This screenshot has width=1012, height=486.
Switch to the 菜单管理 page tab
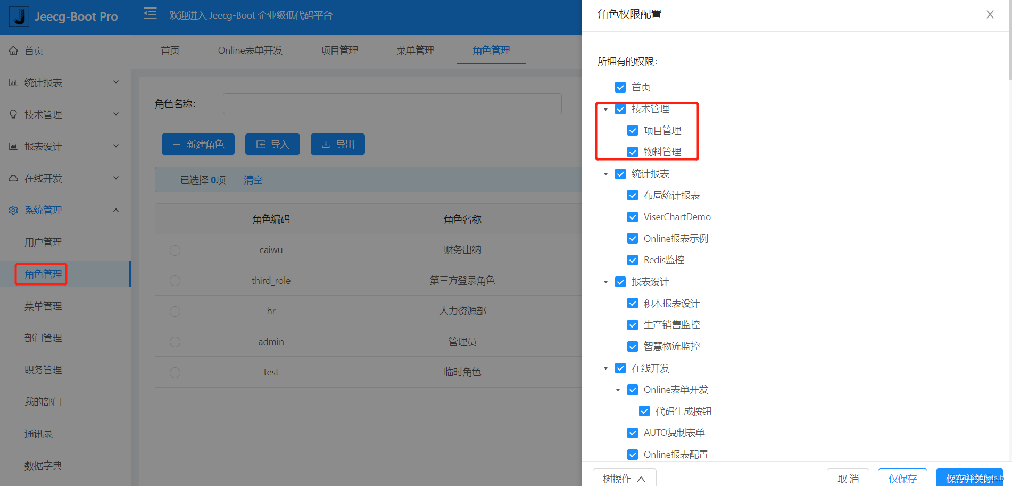click(x=415, y=51)
